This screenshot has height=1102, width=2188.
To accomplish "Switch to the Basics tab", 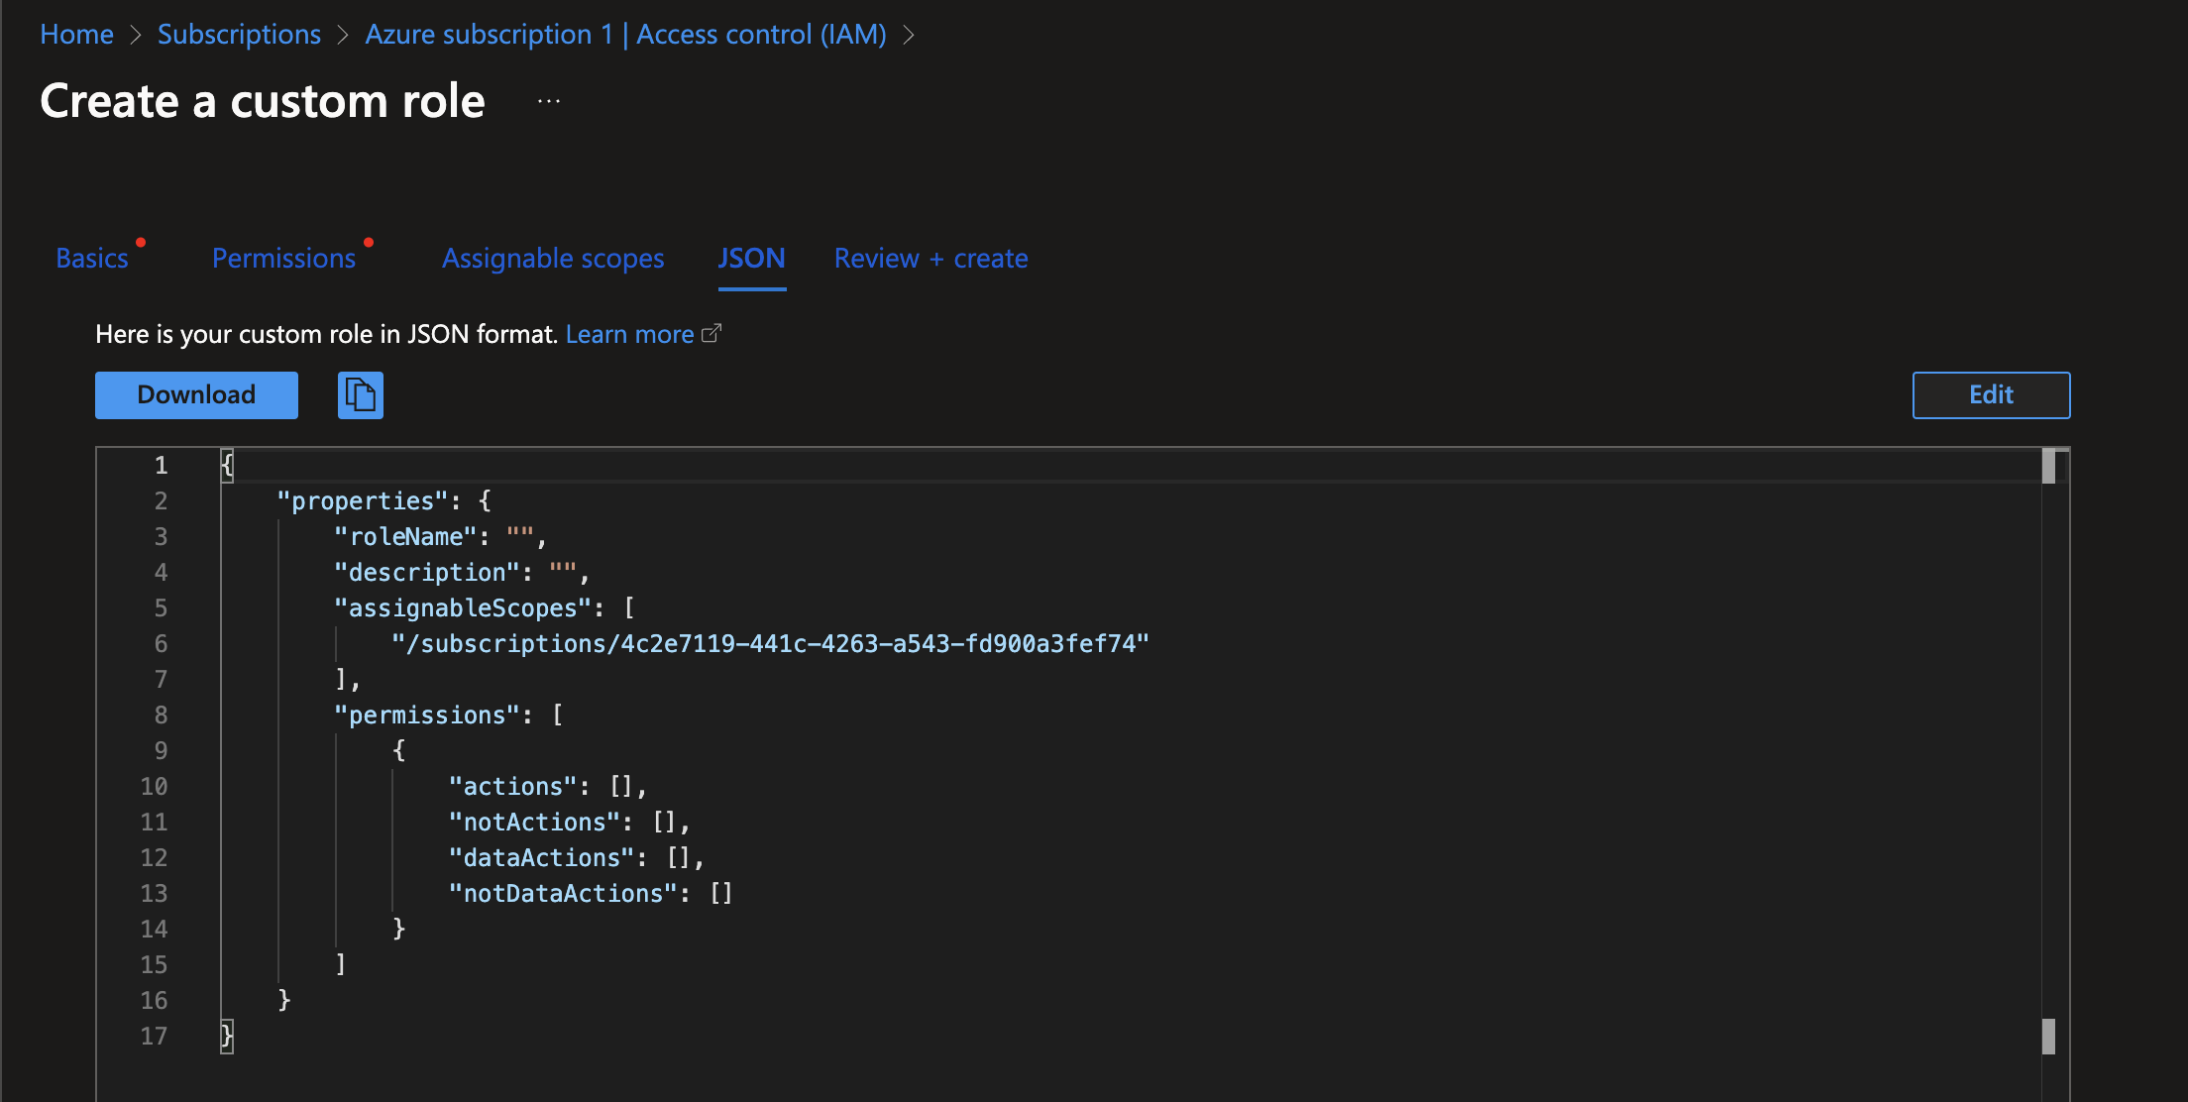I will 92,258.
